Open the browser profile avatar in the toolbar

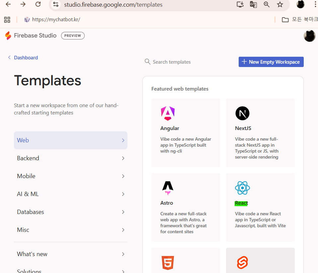(x=300, y=4)
